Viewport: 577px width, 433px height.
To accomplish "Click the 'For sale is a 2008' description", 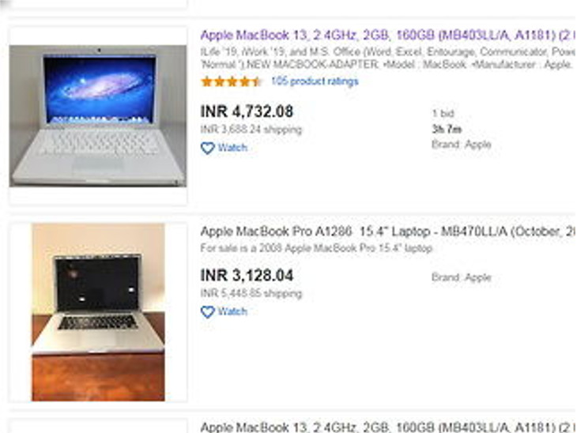I will [x=316, y=248].
